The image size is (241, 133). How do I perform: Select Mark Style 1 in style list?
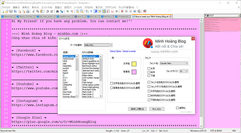[x=88, y=92]
